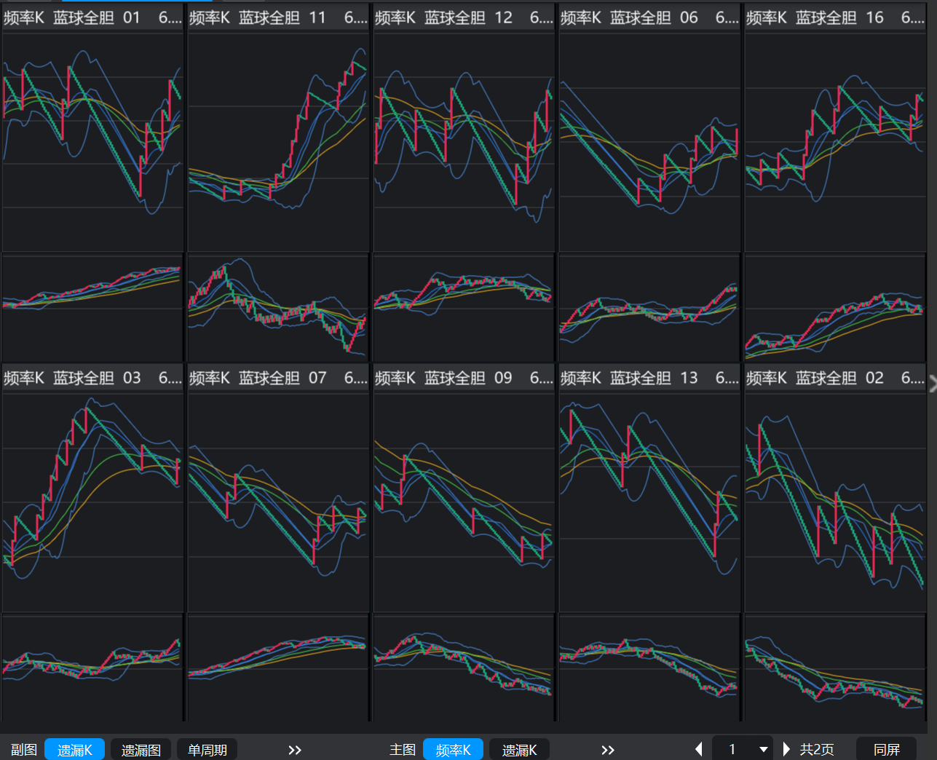The height and width of the screenshot is (760, 937).
Task: Select the 蓝球全胆 16 main chart
Action: (835, 142)
